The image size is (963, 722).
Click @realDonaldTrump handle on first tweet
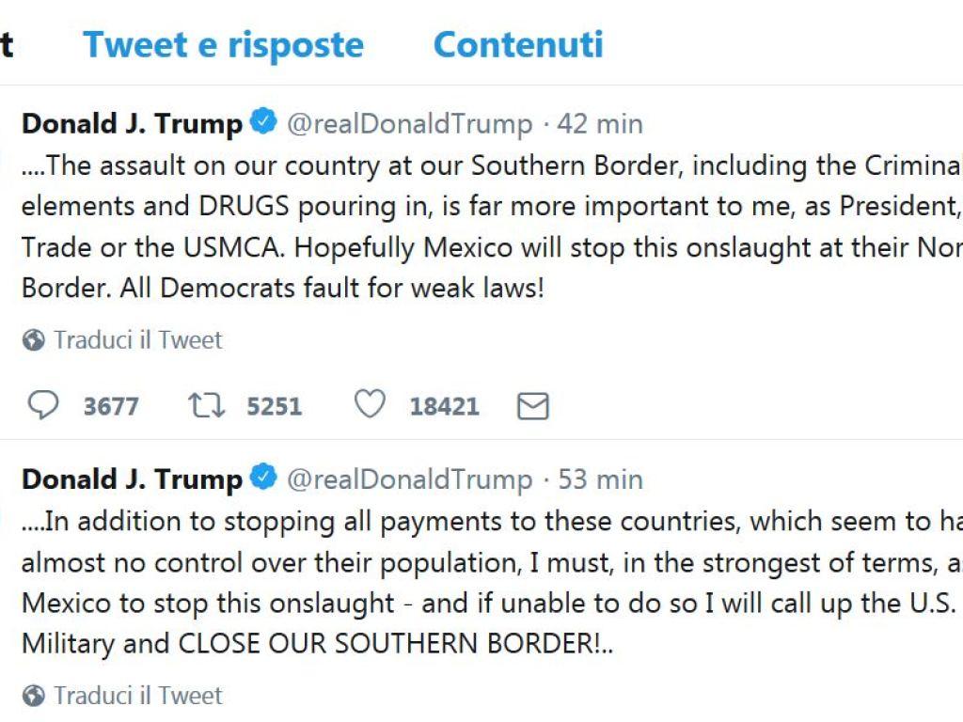pos(409,123)
